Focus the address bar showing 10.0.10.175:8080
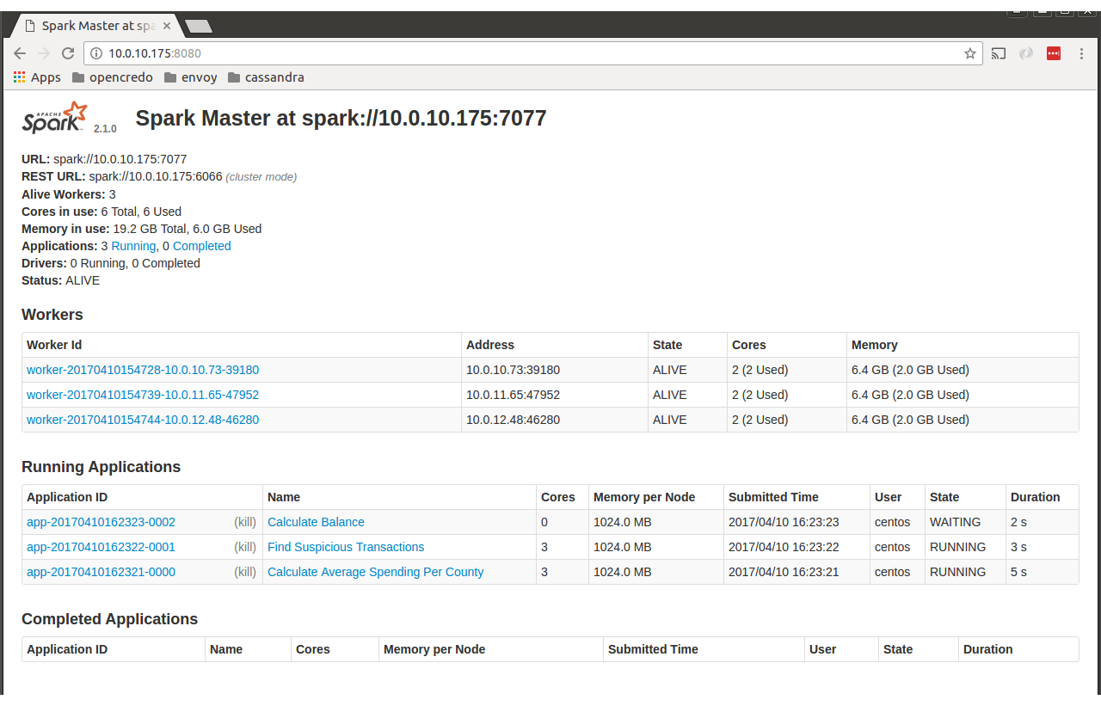This screenshot has height=706, width=1101. coord(516,53)
